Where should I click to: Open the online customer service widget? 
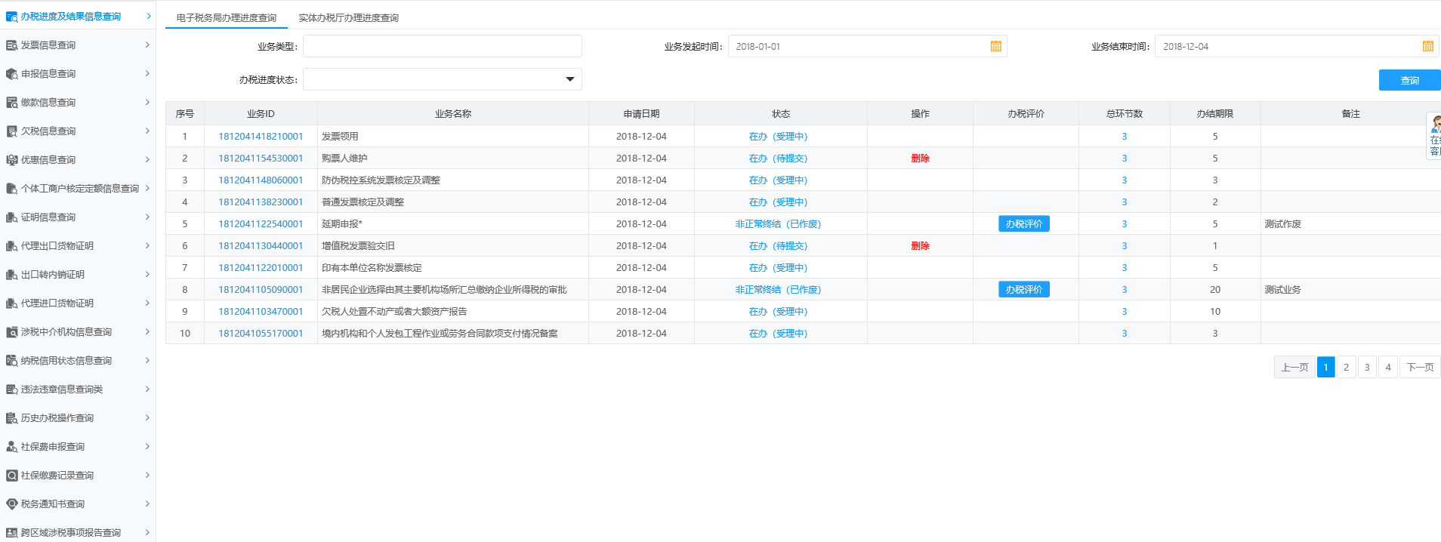click(x=1433, y=136)
